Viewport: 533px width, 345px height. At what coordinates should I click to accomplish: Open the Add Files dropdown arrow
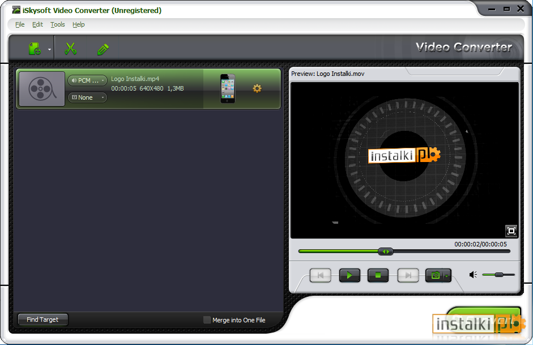click(x=49, y=50)
